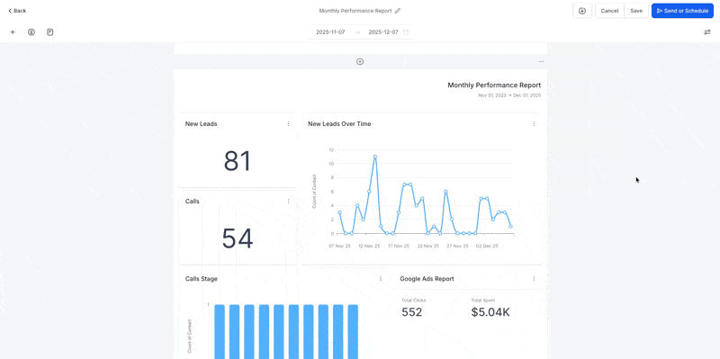Open the Google Ads Report three-dot menu
The image size is (720, 359).
[534, 279]
